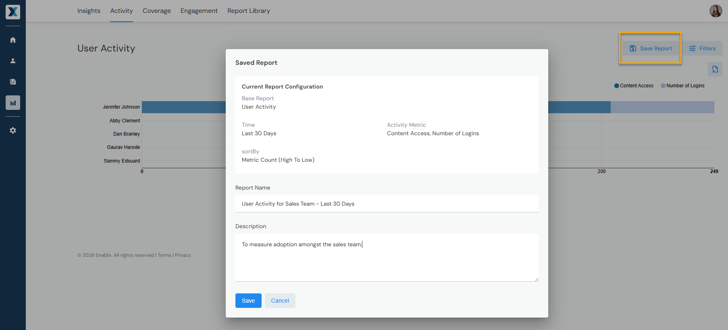Switch to the Insights tab

click(89, 11)
